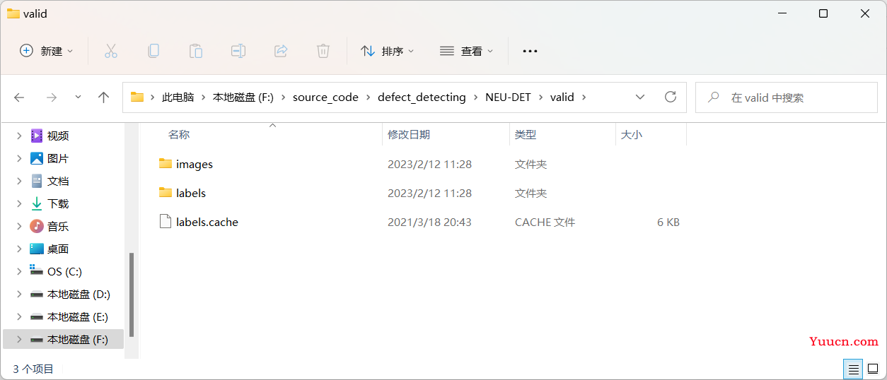This screenshot has width=887, height=380.
Task: Click the Rename icon in toolbar
Action: pyautogui.click(x=238, y=51)
